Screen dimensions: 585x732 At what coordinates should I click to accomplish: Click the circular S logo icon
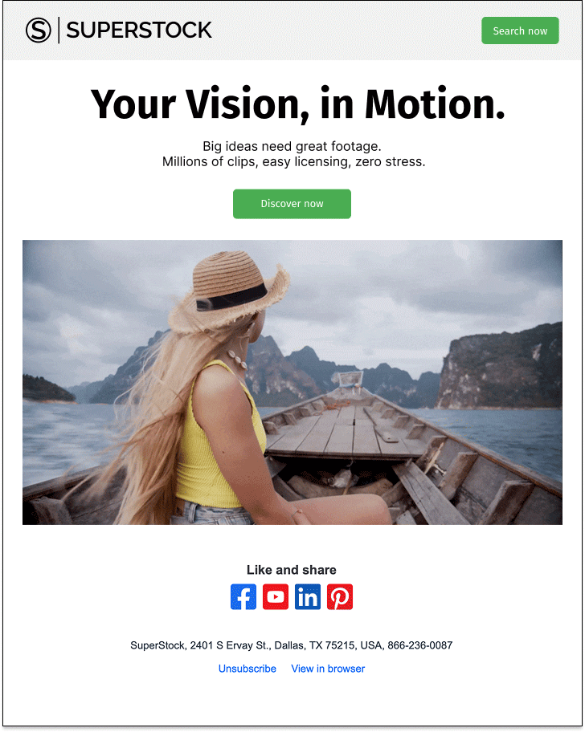pyautogui.click(x=39, y=31)
